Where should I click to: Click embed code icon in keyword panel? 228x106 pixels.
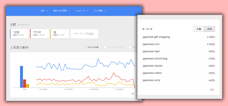pyautogui.click(x=212, y=90)
